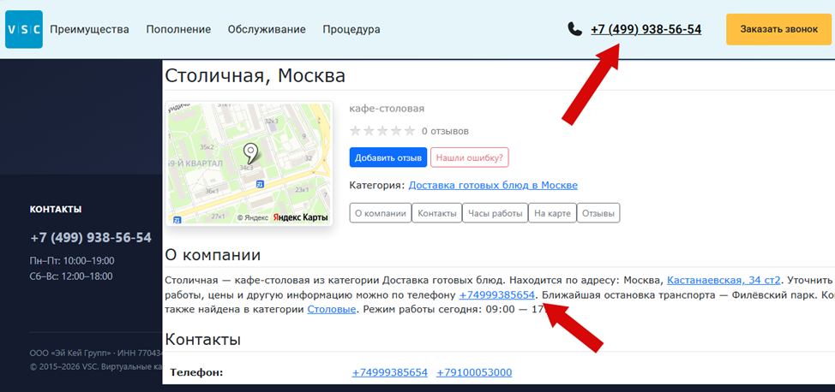Click the phone handset icon in header
The height and width of the screenshot is (392, 835).
click(574, 29)
